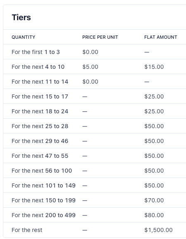Select the 'For the rest' tier row

click(95, 230)
